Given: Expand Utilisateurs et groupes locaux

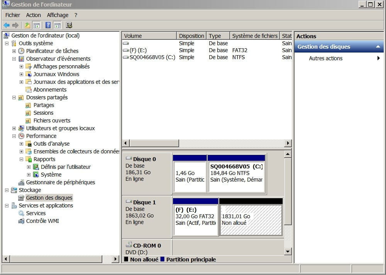Looking at the screenshot, I should (14, 128).
